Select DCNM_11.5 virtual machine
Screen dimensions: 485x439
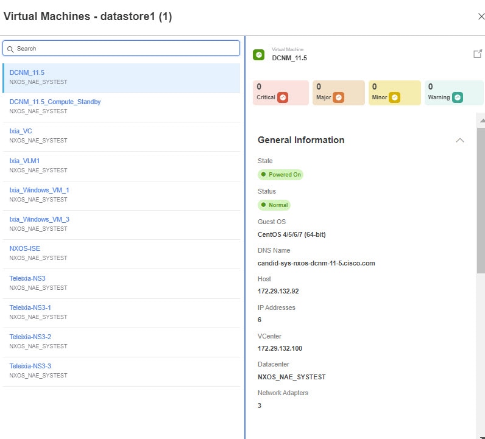(121, 78)
